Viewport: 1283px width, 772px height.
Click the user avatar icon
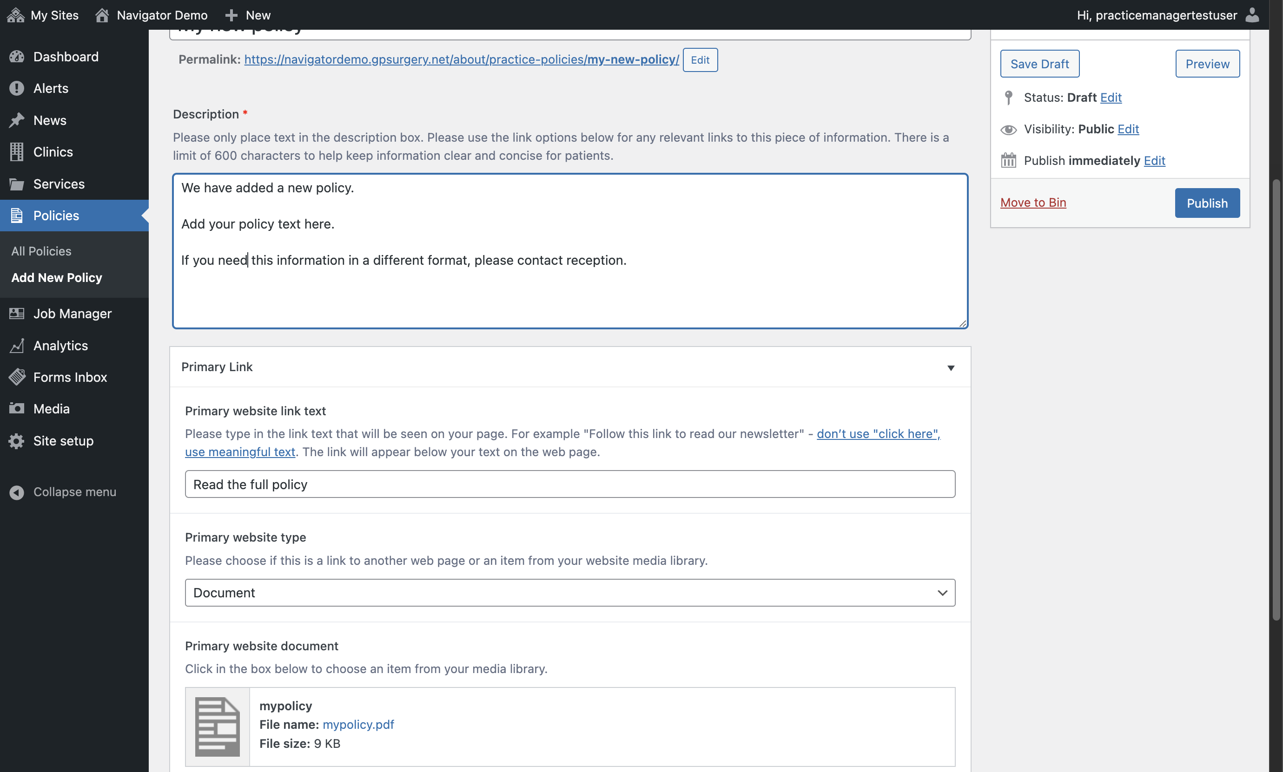[1252, 15]
